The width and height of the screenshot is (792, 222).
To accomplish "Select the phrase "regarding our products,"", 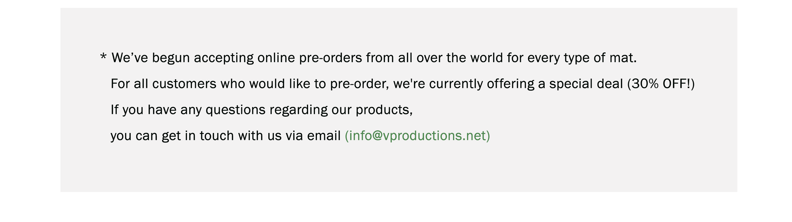I will 341,110.
